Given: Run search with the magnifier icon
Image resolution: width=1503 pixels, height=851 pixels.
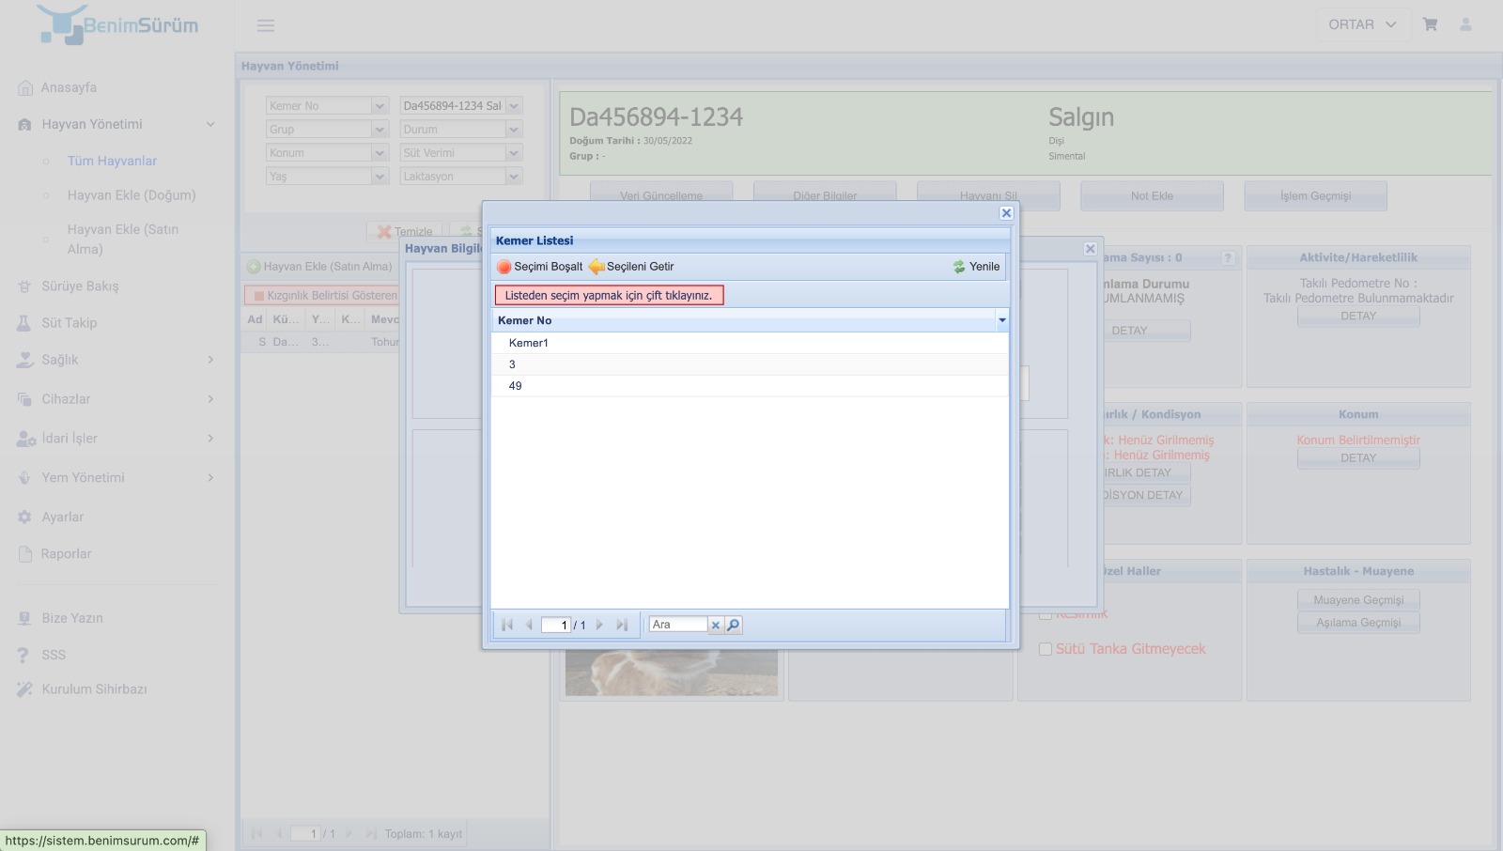Looking at the screenshot, I should tap(734, 625).
